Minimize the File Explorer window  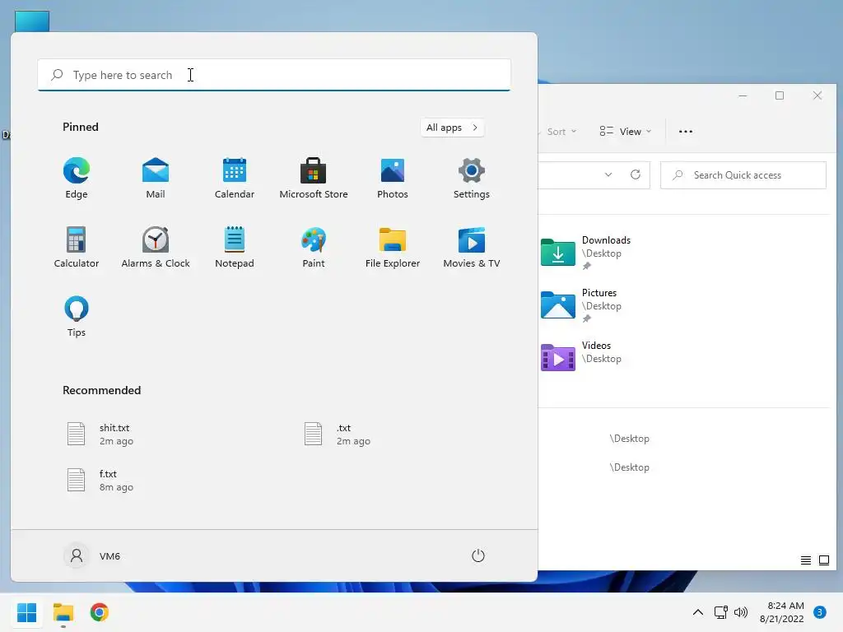pos(743,95)
